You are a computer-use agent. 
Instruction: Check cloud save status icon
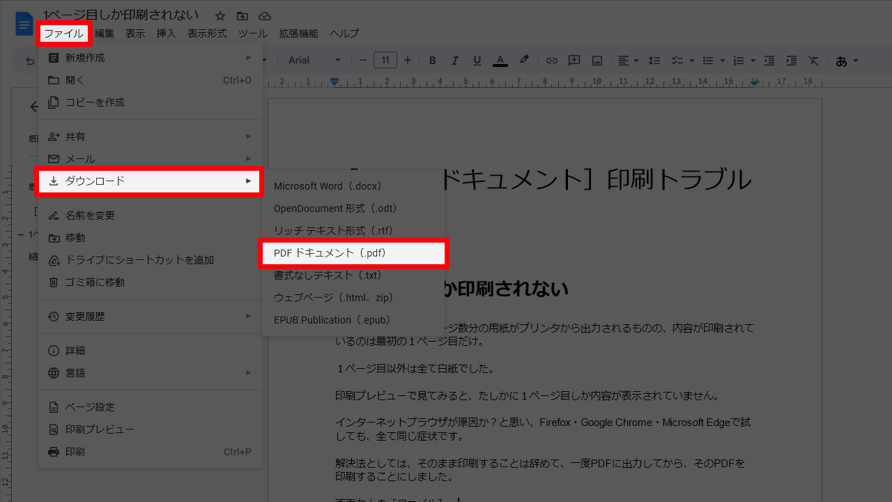click(x=264, y=15)
